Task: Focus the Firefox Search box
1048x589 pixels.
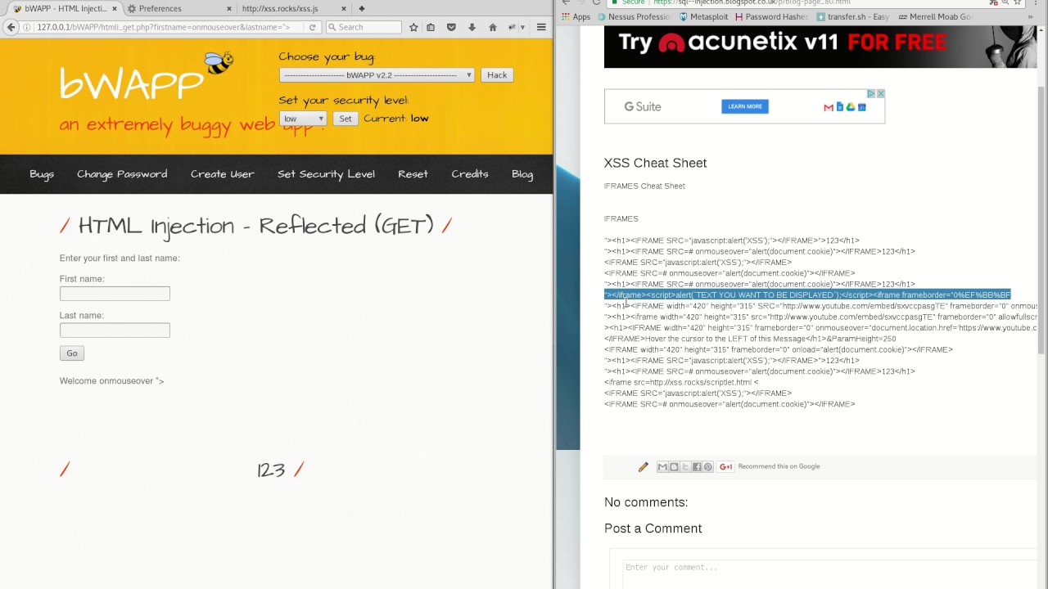Action: point(364,27)
